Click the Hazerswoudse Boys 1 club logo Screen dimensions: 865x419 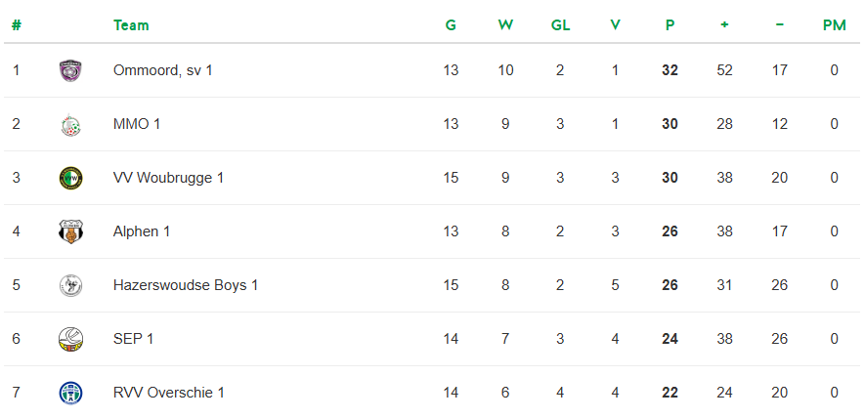point(70,285)
